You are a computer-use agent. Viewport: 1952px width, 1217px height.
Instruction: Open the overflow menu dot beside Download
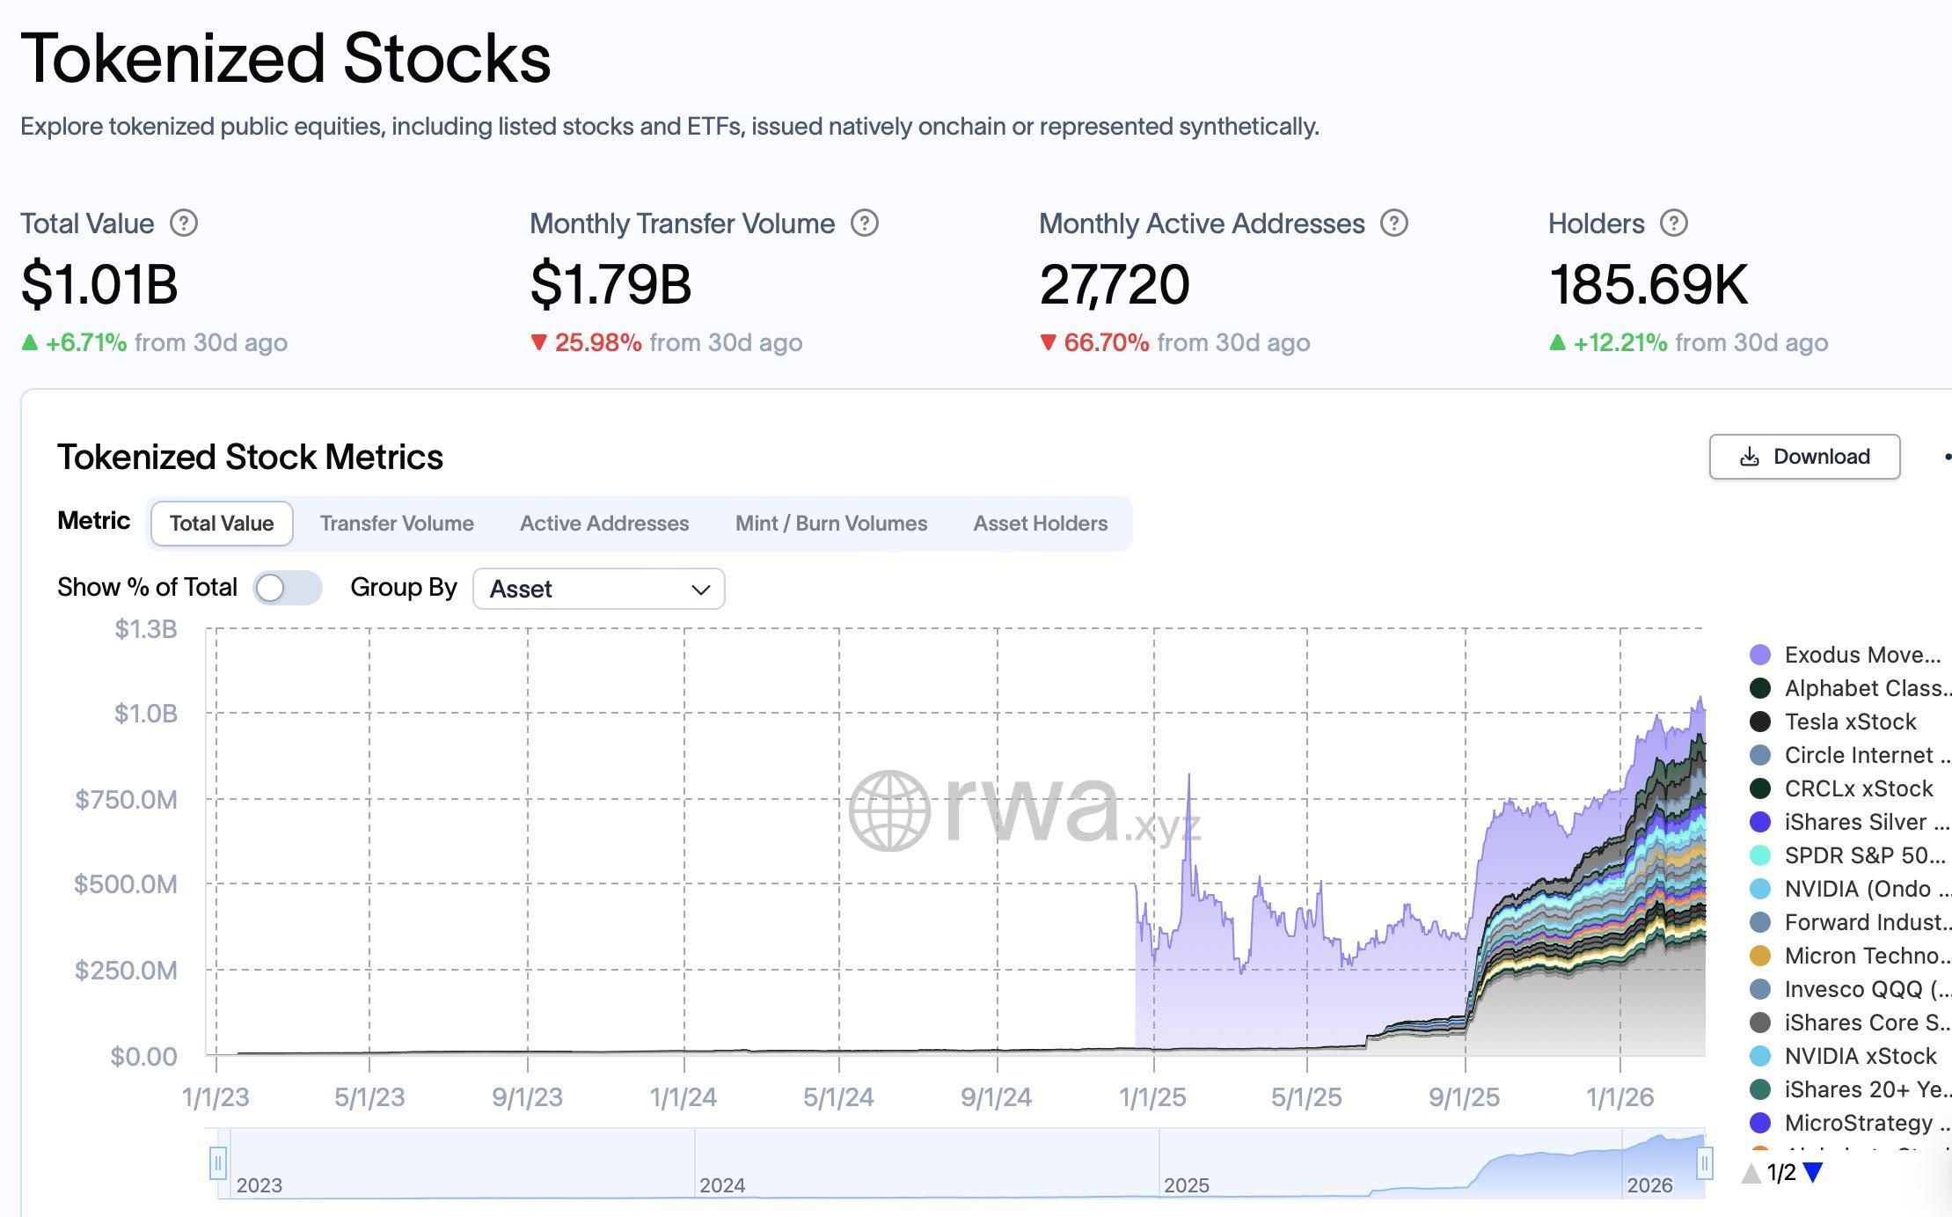point(1947,456)
